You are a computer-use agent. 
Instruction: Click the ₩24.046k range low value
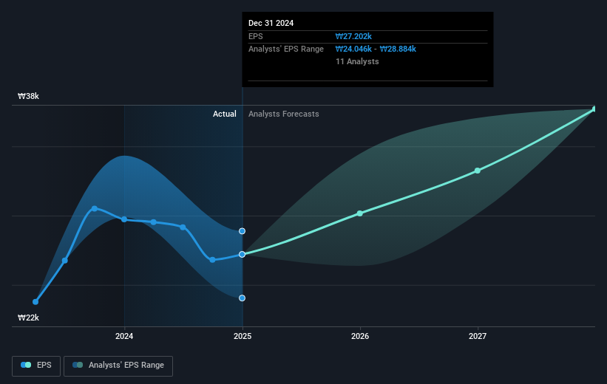[x=353, y=49]
